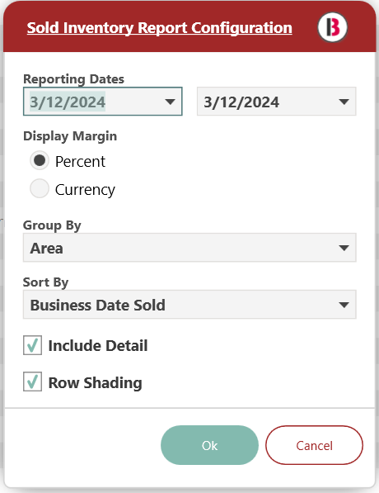Click the Currency option label
379x493 pixels.
[x=85, y=190]
